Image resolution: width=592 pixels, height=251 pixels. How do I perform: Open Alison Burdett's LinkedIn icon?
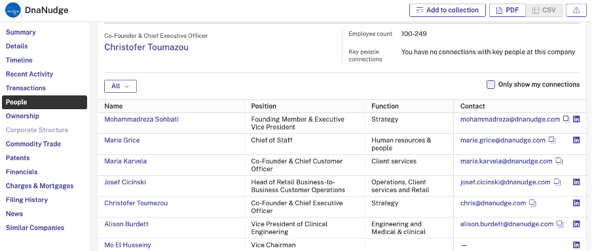click(x=576, y=224)
